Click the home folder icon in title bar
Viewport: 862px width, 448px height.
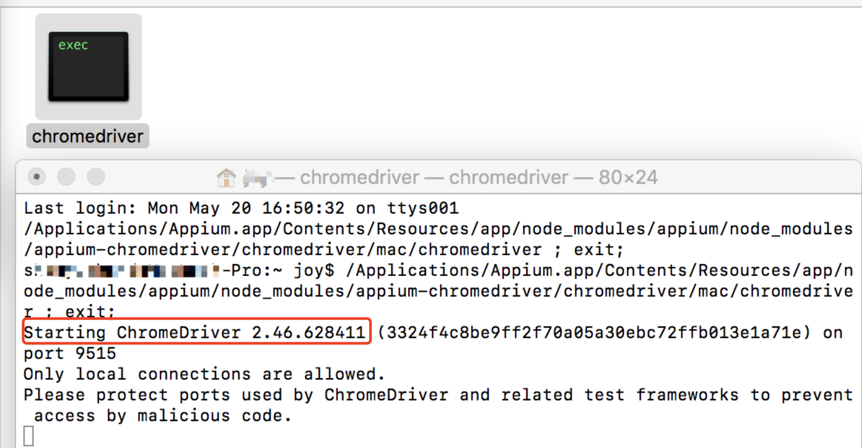227,177
